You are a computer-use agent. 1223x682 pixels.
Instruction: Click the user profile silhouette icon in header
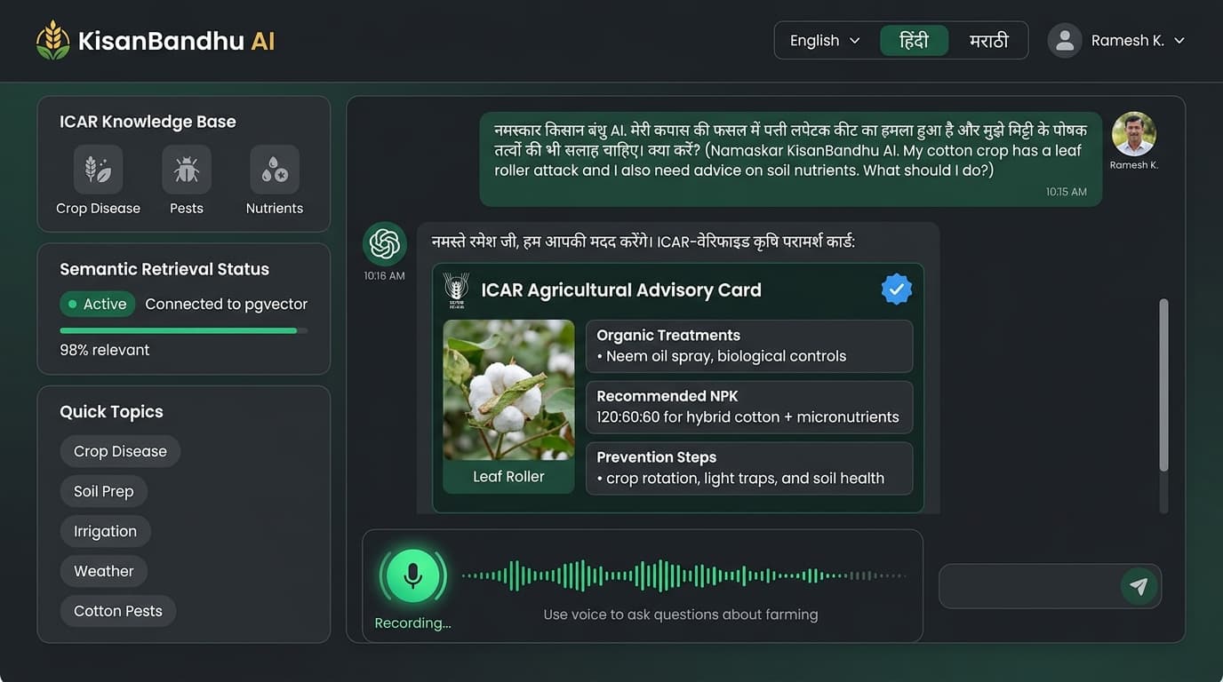[1064, 41]
